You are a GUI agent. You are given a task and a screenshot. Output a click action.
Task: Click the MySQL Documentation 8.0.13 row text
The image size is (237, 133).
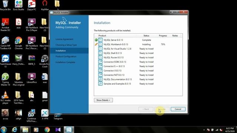118,79
